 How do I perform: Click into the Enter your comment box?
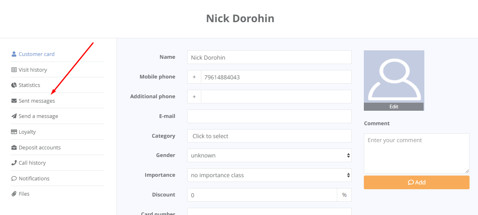tap(416, 153)
